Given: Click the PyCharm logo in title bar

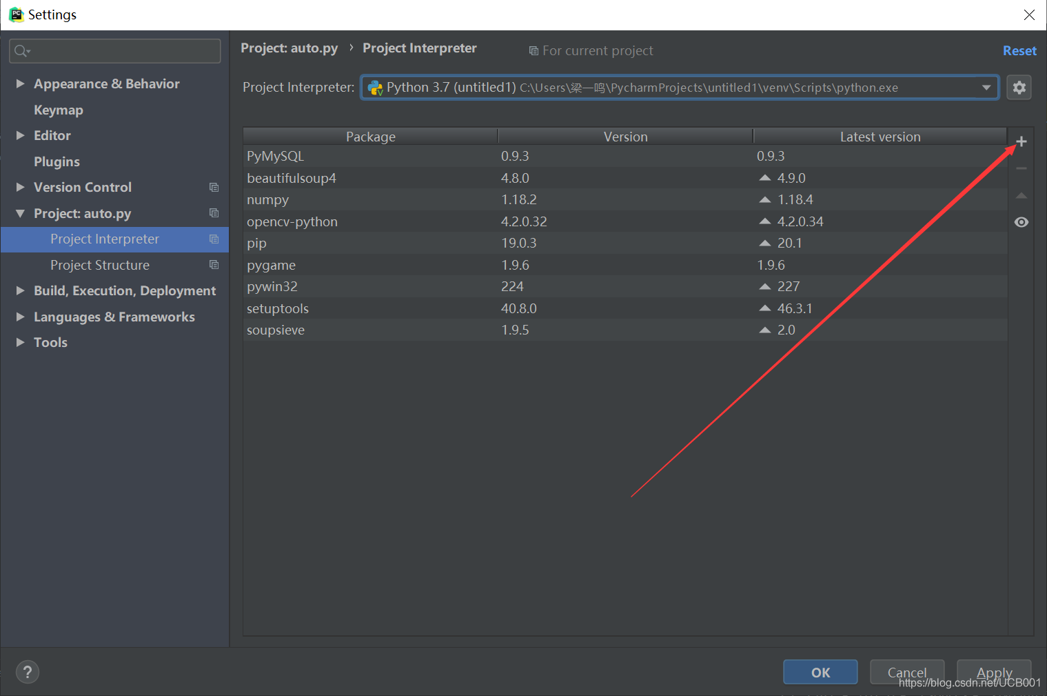Looking at the screenshot, I should (16, 14).
